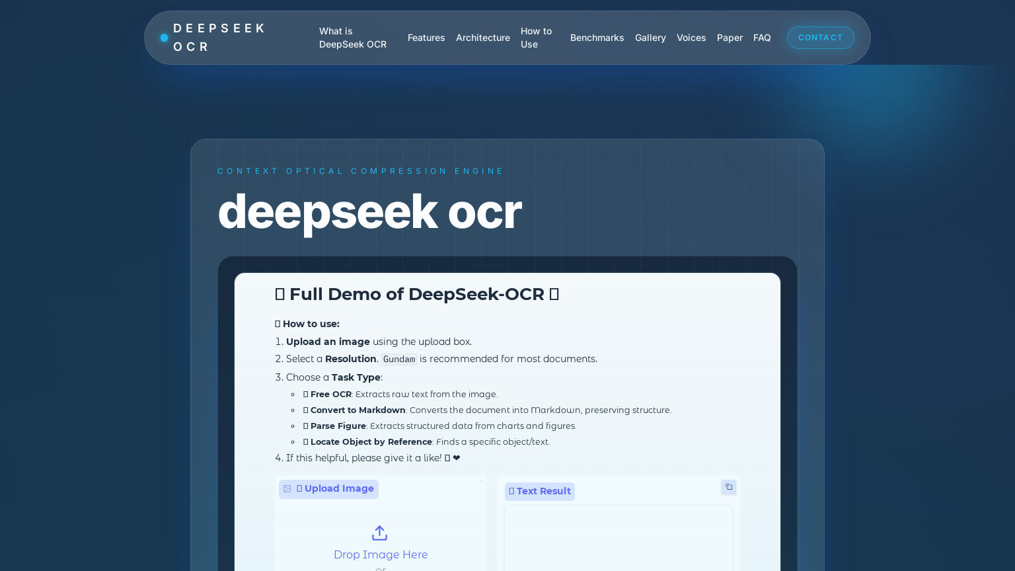
Task: Navigate to the Voices section
Action: pos(691,38)
